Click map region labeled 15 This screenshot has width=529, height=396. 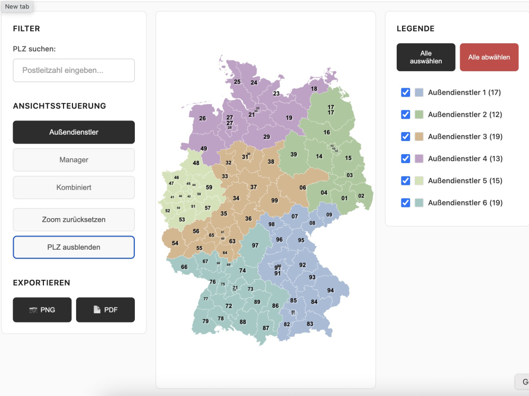click(x=348, y=158)
